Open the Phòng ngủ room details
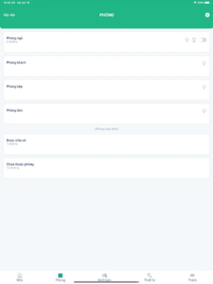Screen dimensions: 213x284 [95, 42]
